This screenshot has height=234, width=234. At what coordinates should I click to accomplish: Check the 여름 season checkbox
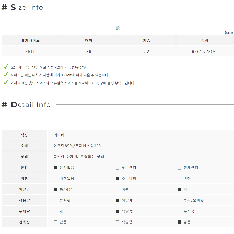tap(118, 189)
